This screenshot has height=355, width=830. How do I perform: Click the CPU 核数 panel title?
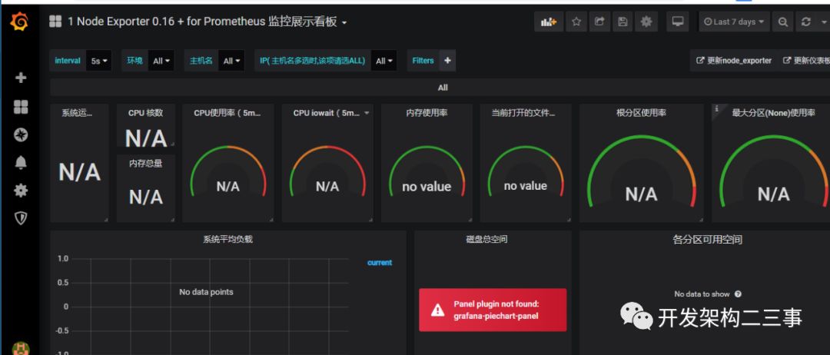145,113
